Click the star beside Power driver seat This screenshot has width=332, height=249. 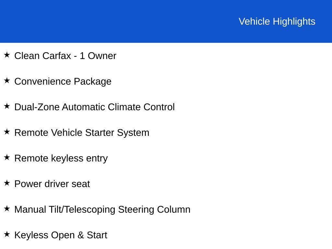[7, 183]
